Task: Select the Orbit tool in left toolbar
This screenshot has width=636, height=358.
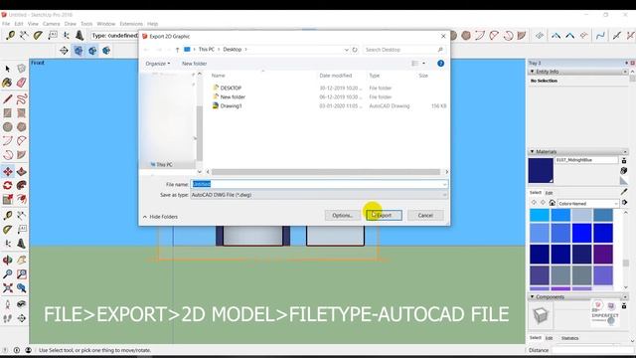Action: pos(7,261)
